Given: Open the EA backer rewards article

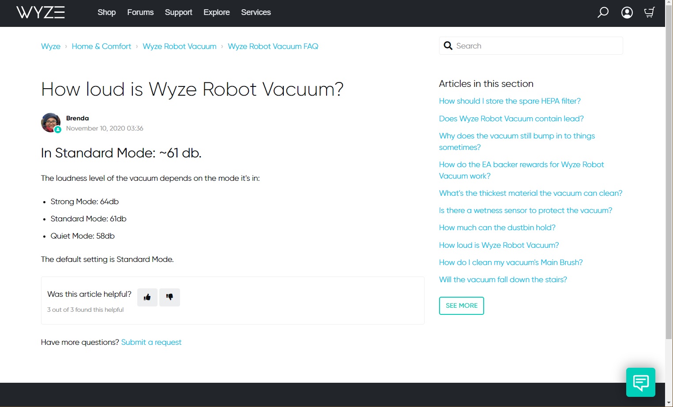Looking at the screenshot, I should (522, 170).
